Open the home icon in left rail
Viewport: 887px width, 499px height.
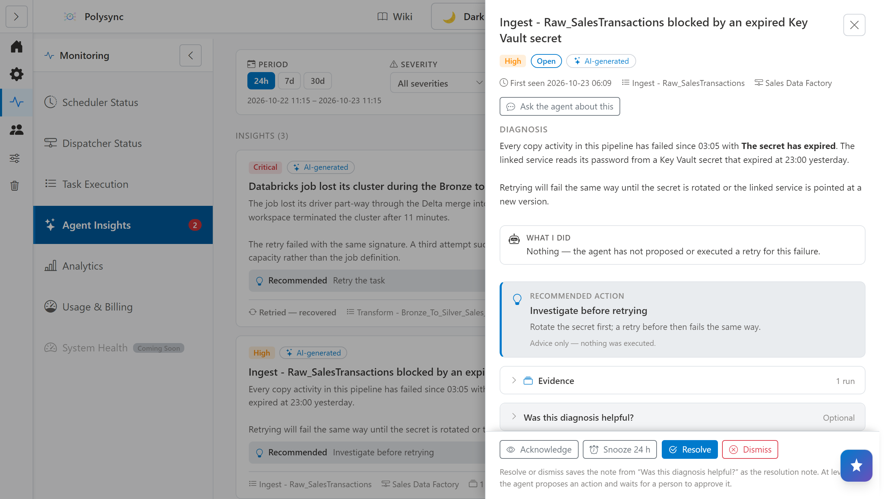(x=16, y=46)
